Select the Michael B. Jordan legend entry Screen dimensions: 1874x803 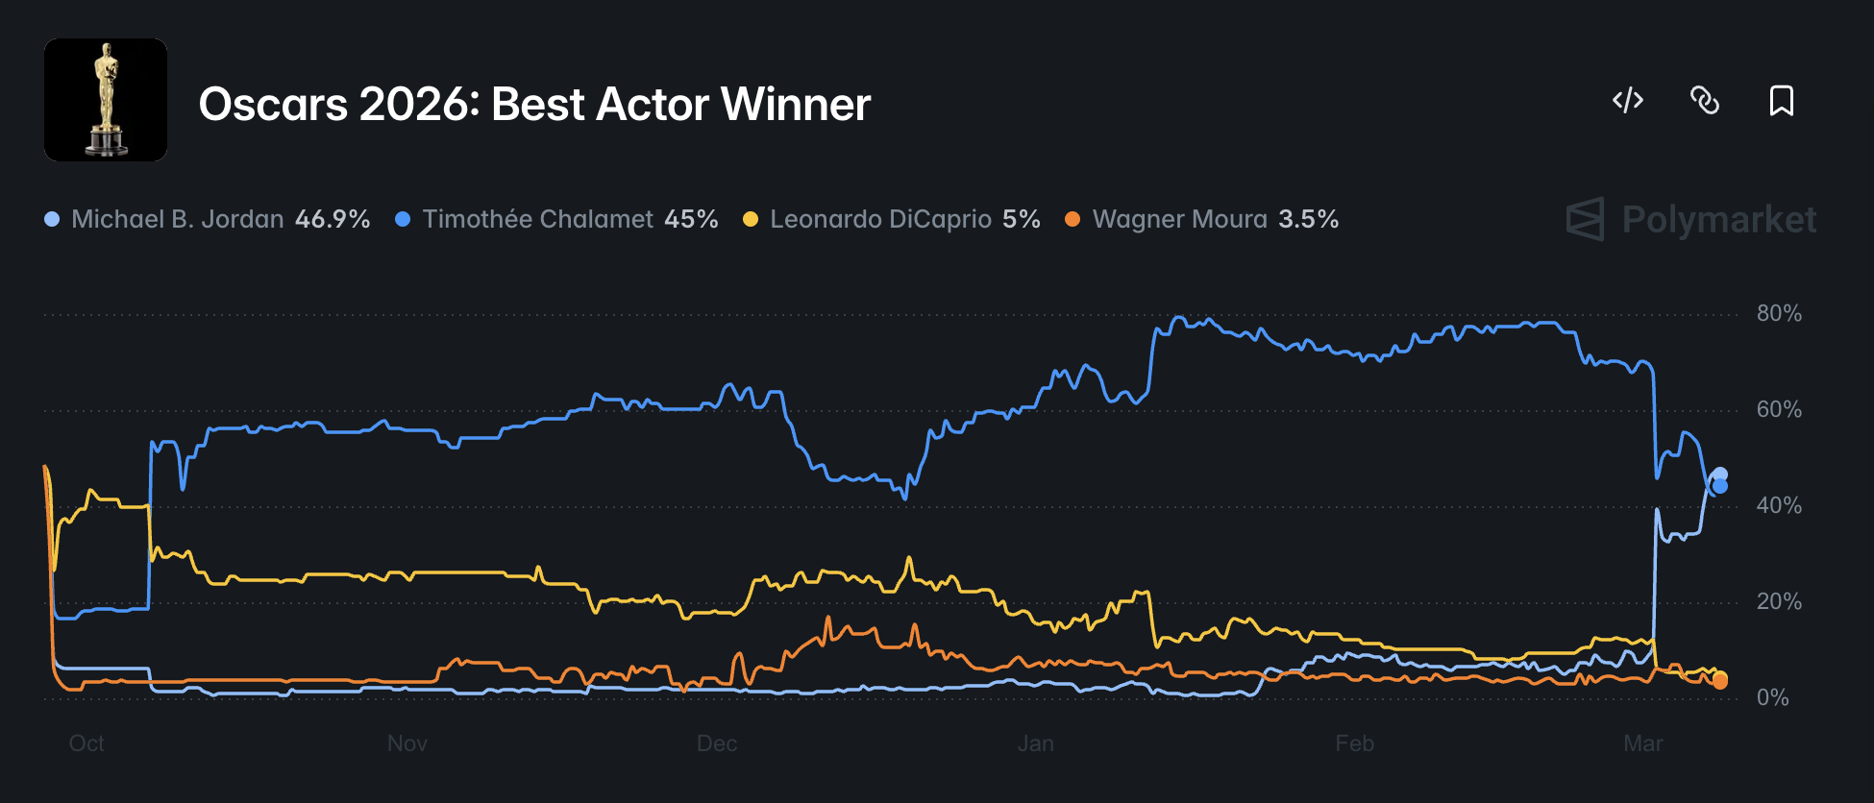click(178, 219)
